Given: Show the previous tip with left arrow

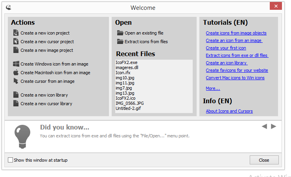Looking at the screenshot, I should pos(264,126).
